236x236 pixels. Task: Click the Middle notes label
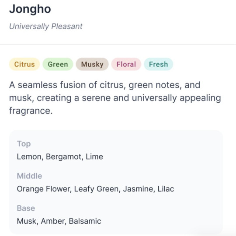pyautogui.click(x=29, y=176)
